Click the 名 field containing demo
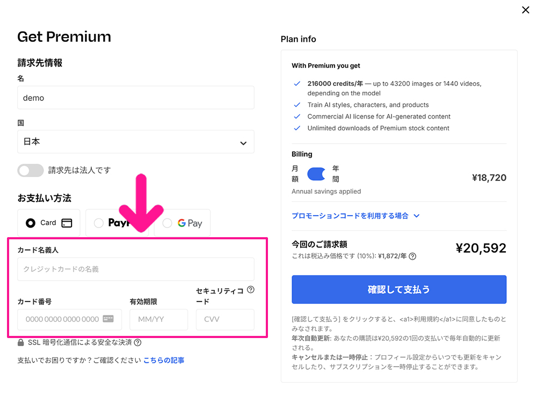This screenshot has width=537, height=396. 136,97
